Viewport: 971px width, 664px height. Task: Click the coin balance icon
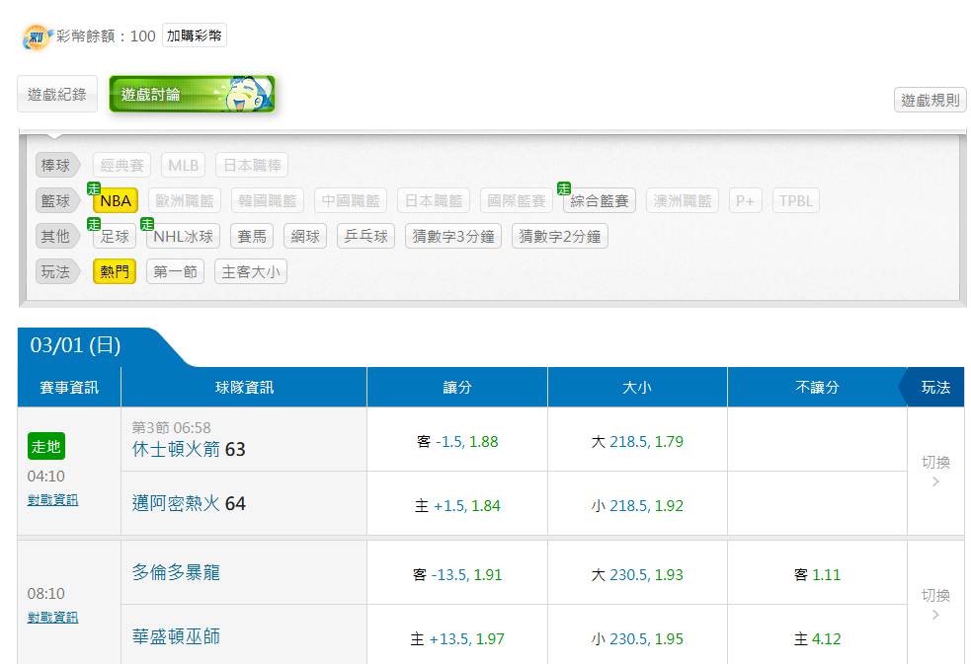38,37
